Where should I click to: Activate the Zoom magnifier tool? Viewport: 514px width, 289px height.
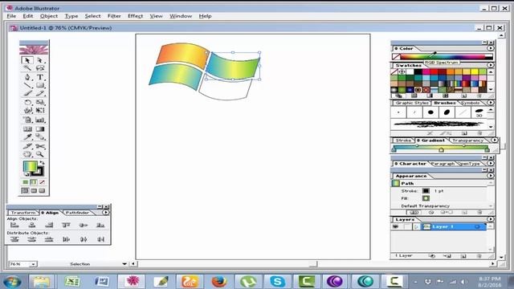pos(40,154)
